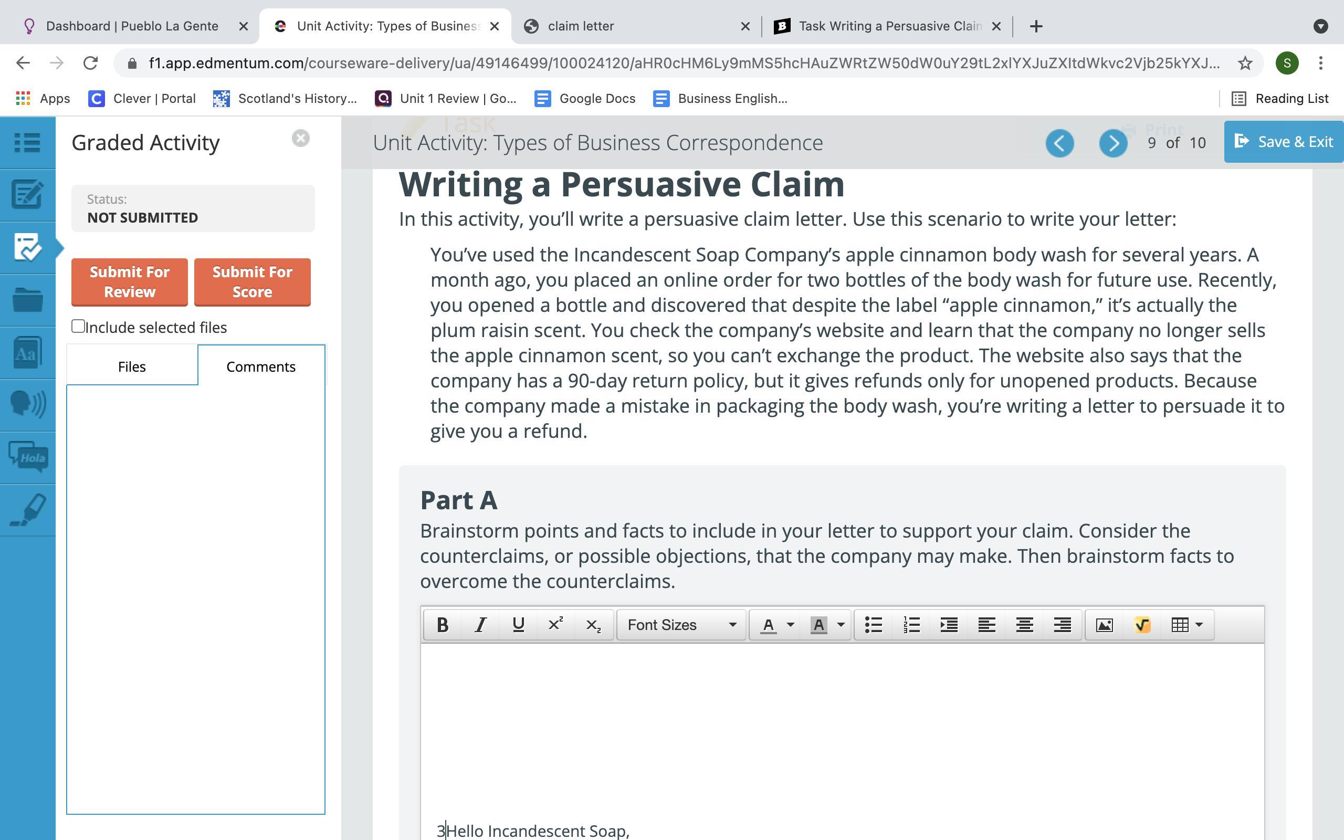The image size is (1344, 840).
Task: Expand the text color dropdown arrow
Action: [x=791, y=625]
